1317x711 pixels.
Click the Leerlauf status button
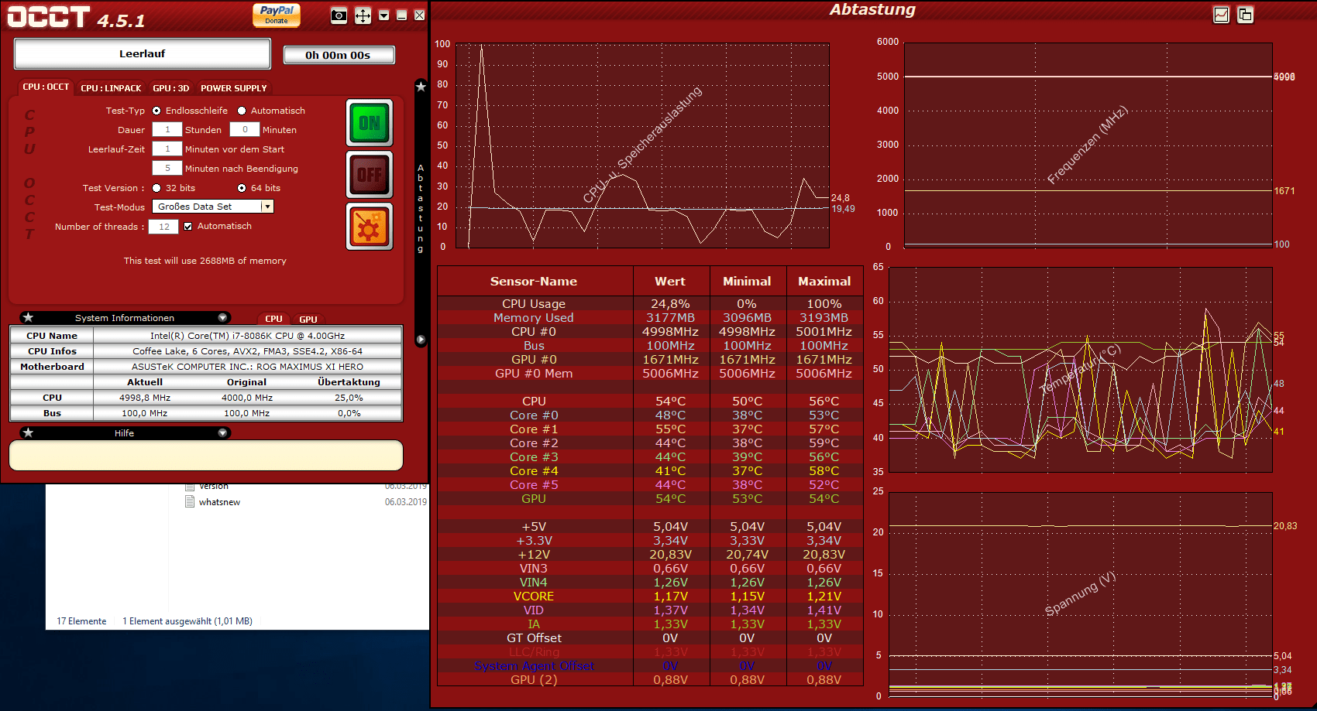(143, 54)
